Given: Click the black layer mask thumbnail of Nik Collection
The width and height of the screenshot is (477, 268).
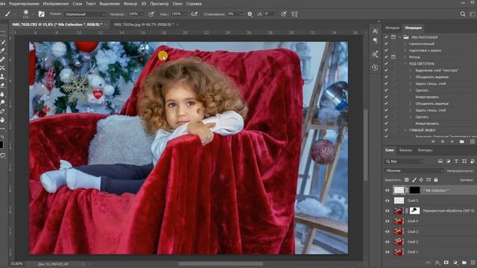Looking at the screenshot, I should (x=414, y=191).
